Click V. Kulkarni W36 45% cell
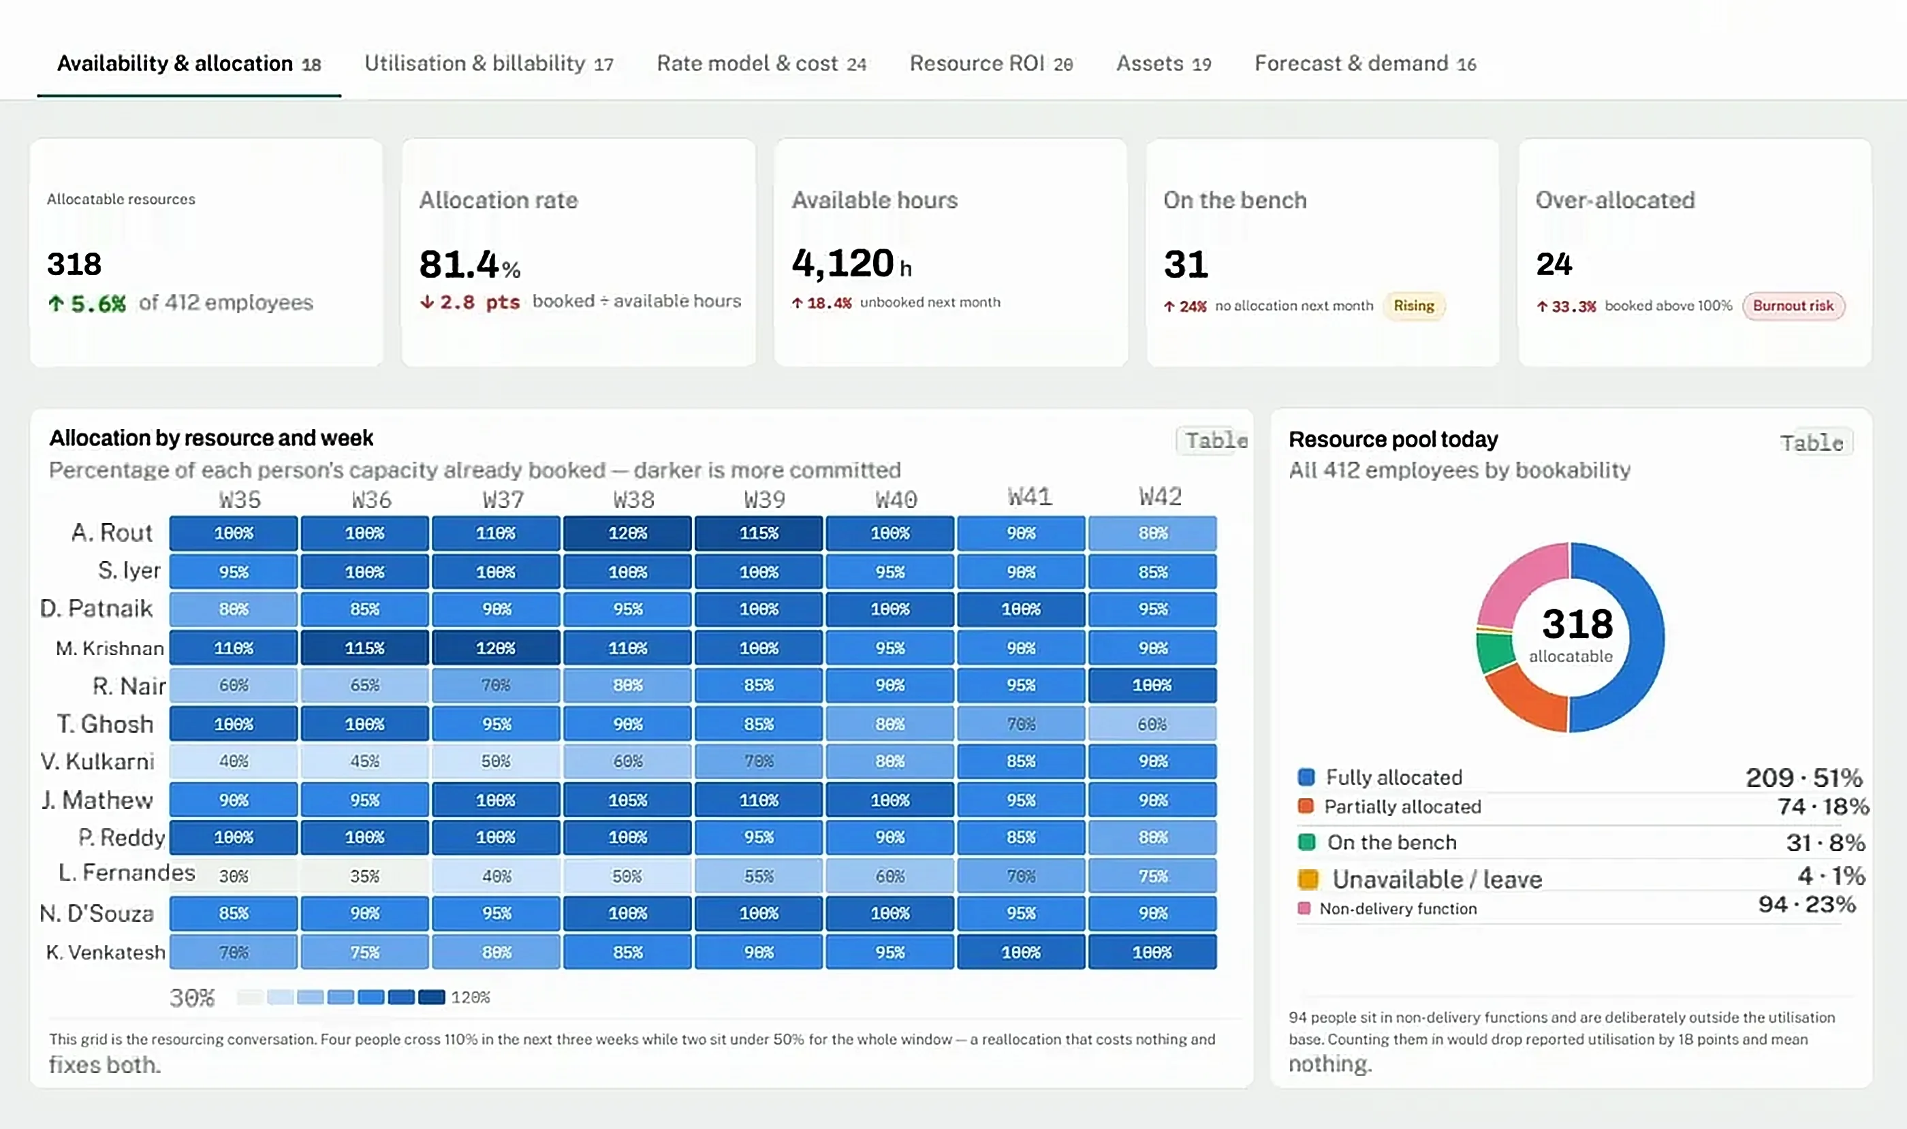The height and width of the screenshot is (1129, 1907). tap(364, 761)
